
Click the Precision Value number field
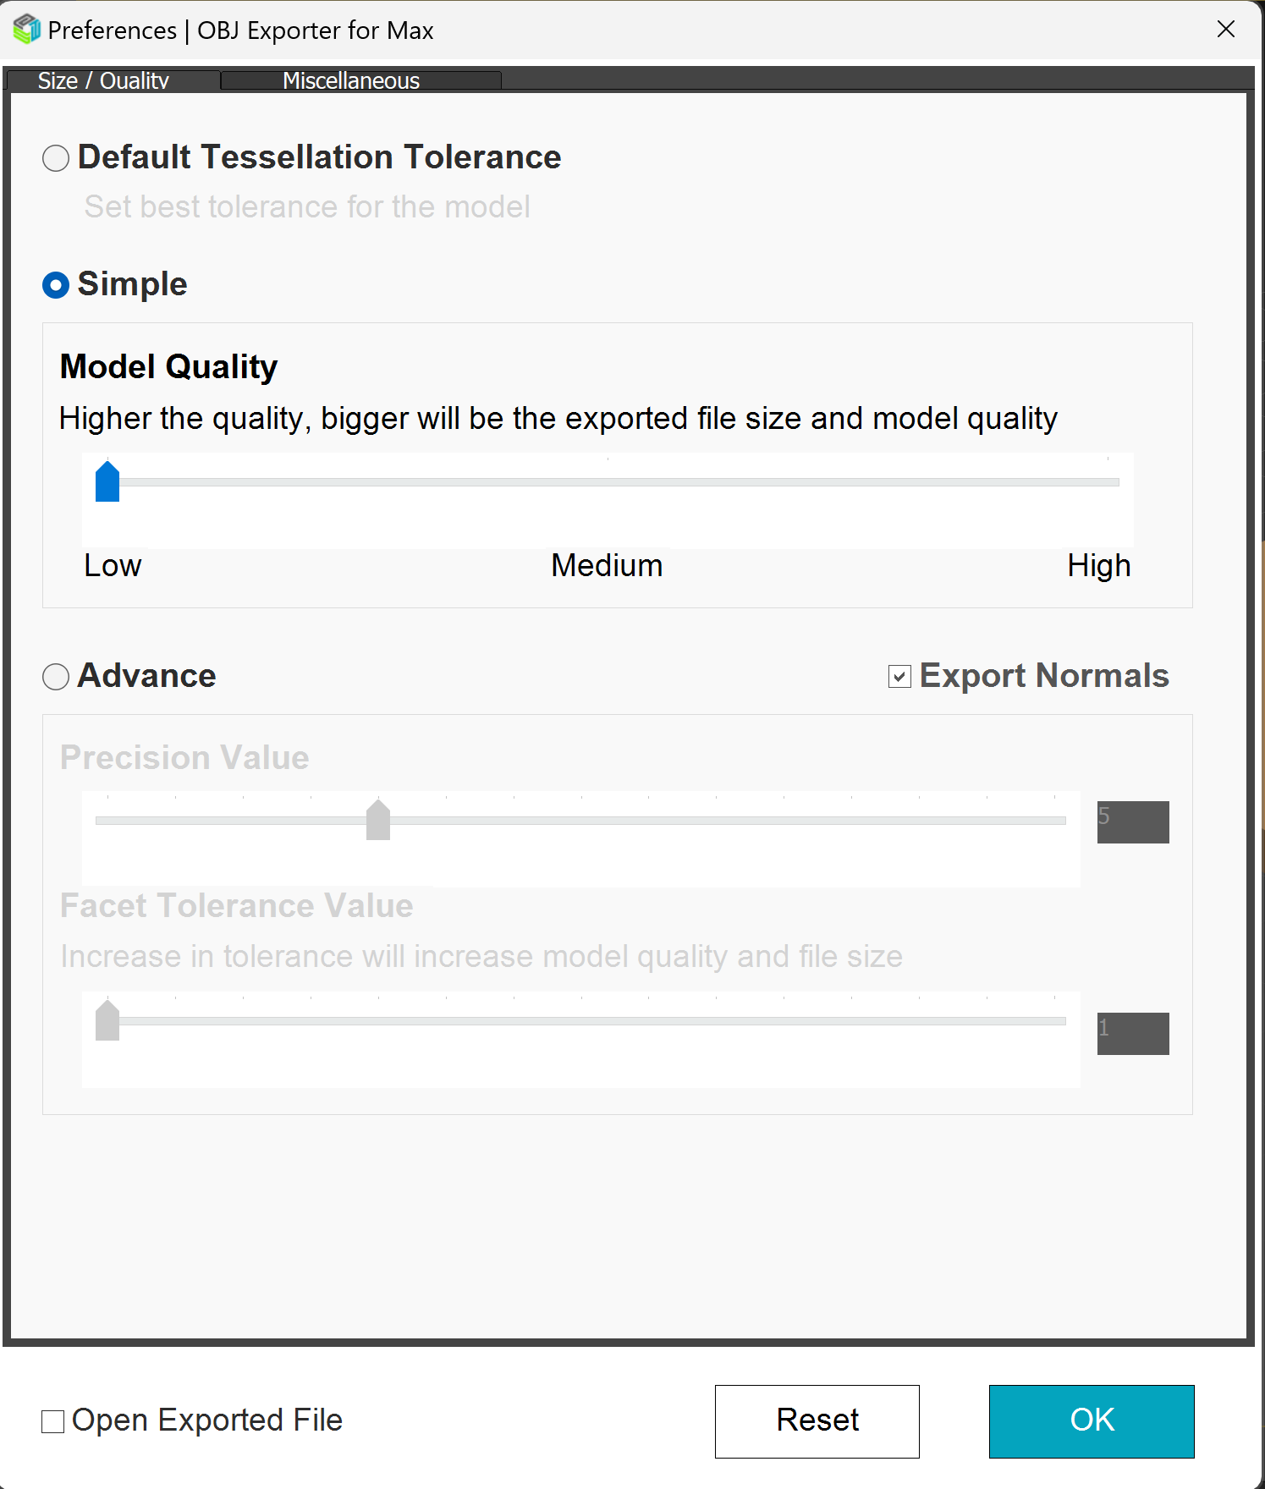[1133, 822]
